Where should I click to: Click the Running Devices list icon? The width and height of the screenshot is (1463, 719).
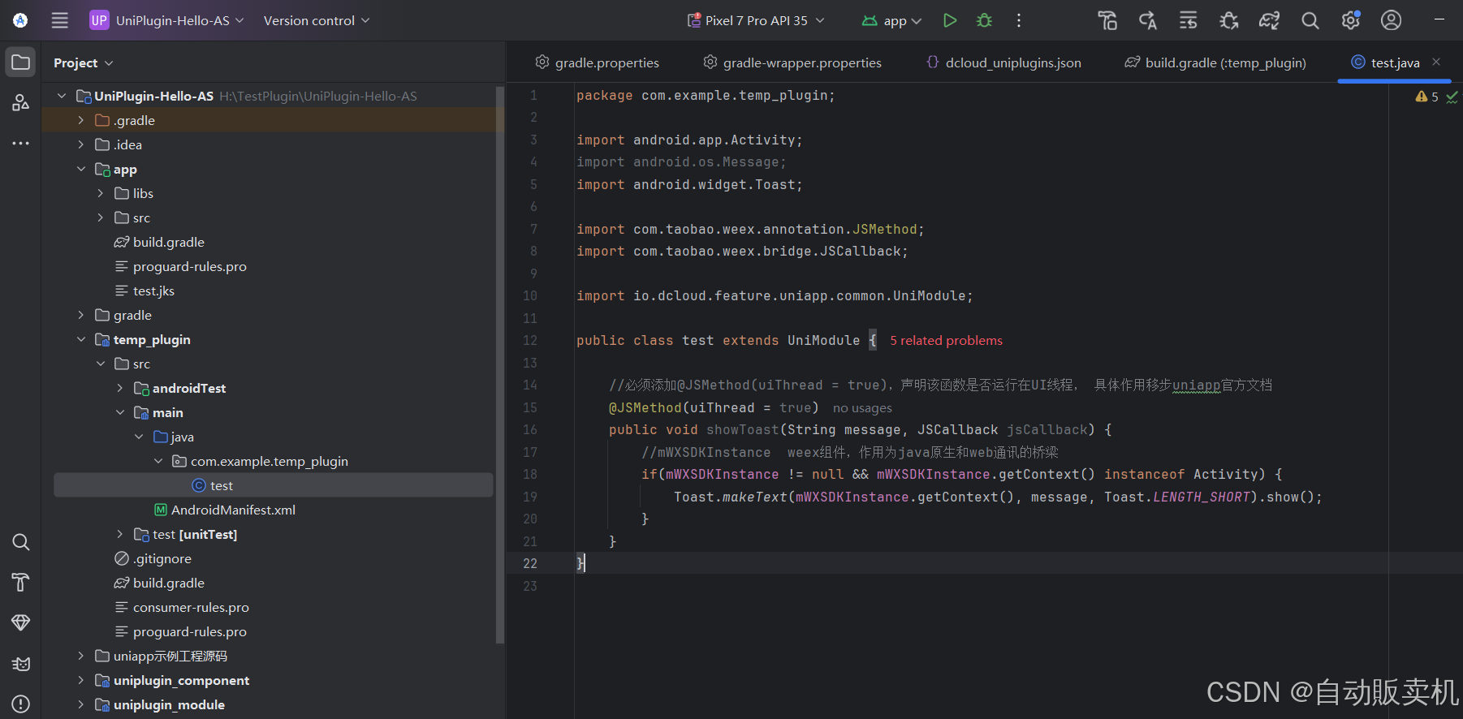tap(1189, 20)
